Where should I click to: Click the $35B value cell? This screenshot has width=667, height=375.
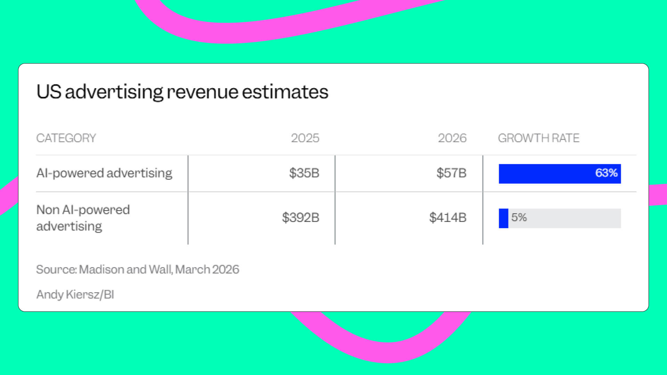coord(304,173)
